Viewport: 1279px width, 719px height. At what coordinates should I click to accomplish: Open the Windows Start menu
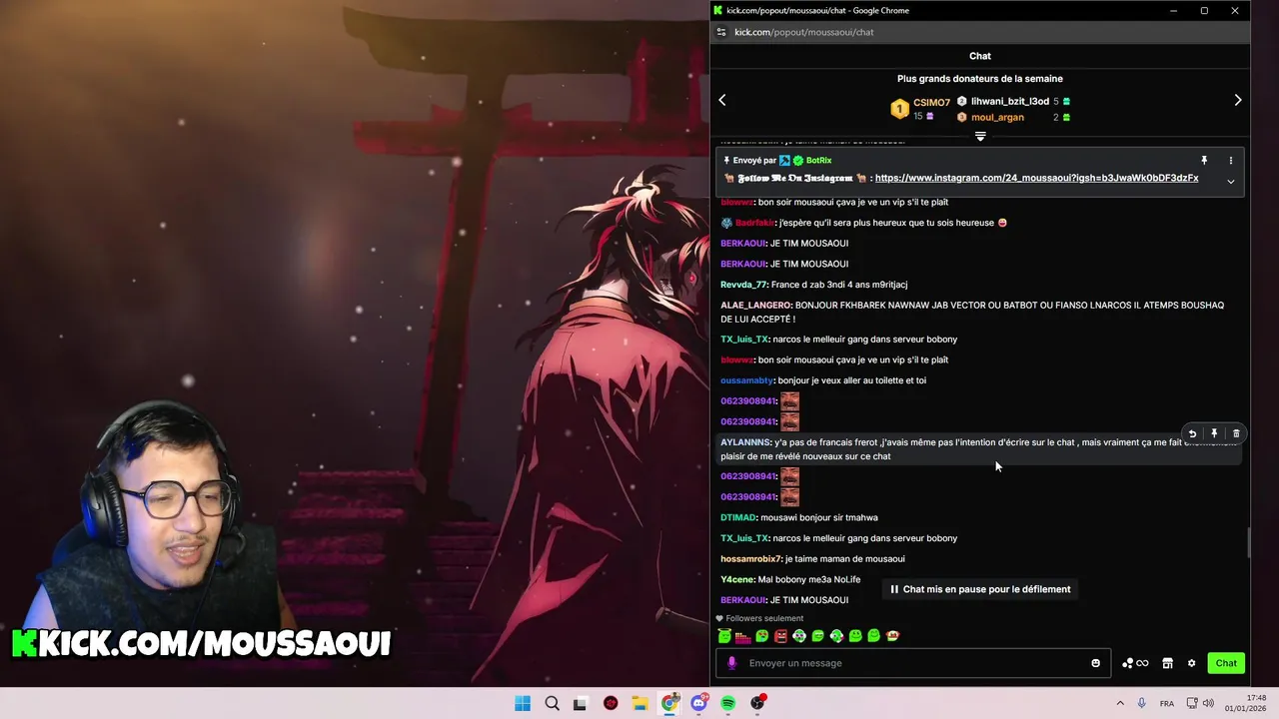(523, 703)
